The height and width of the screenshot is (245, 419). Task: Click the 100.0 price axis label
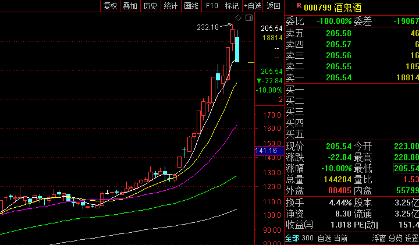[272, 215]
